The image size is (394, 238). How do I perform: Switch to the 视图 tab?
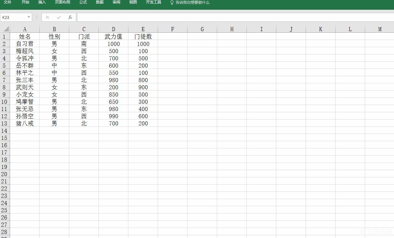[x=132, y=2]
